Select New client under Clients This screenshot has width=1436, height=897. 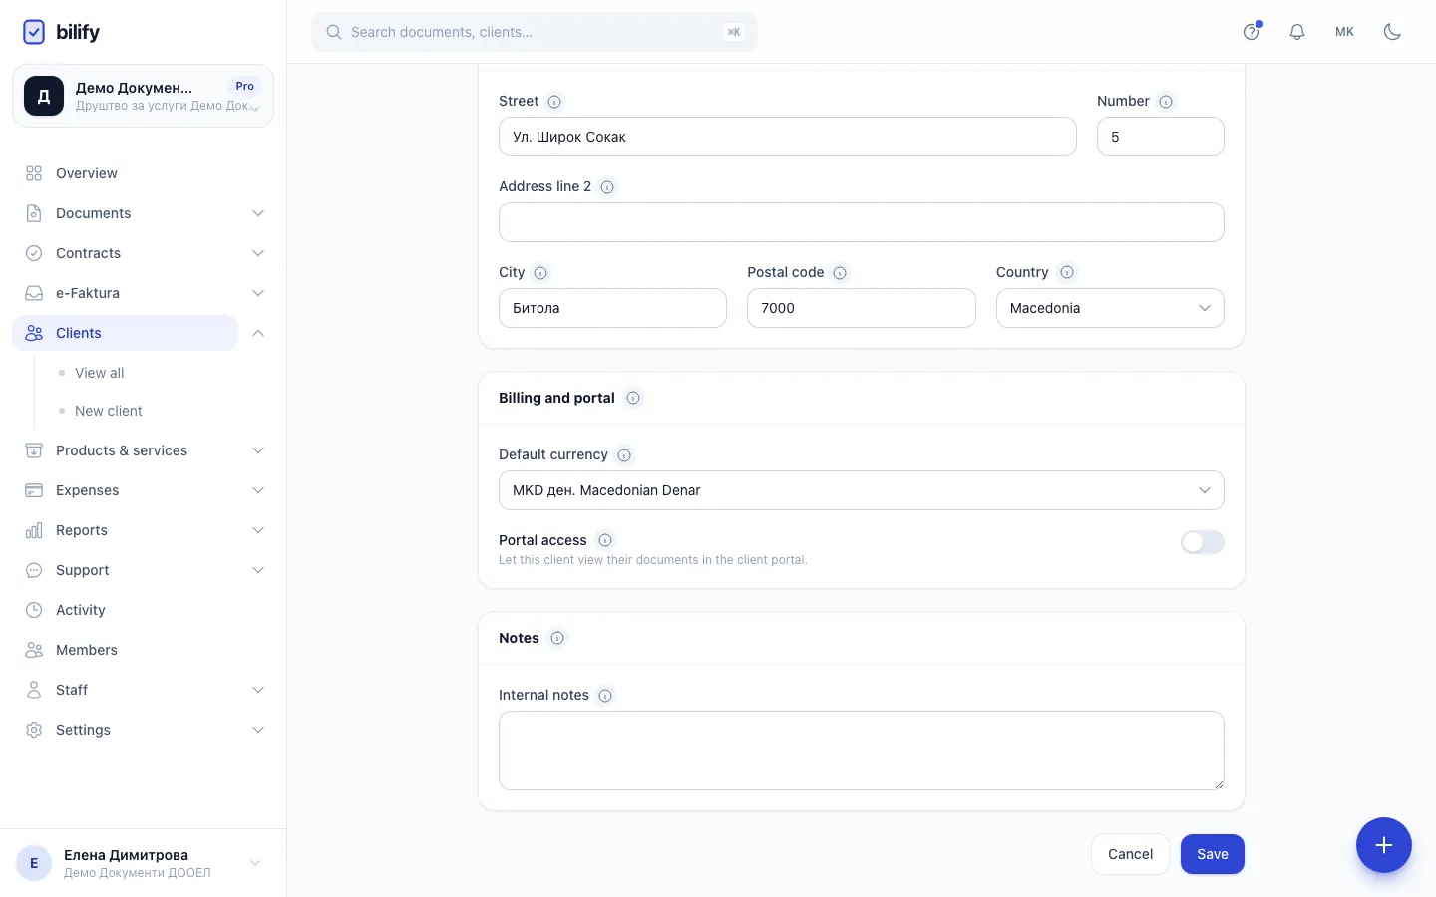pos(109,411)
